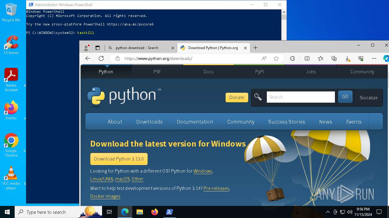
Task: Open the Jobs top navigation tab
Action: pos(311,72)
